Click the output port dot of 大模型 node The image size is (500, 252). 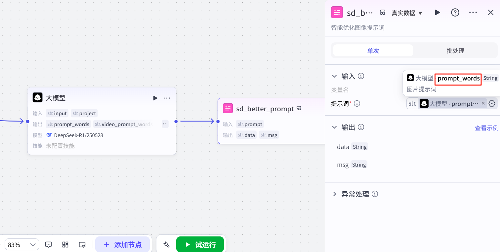176,122
